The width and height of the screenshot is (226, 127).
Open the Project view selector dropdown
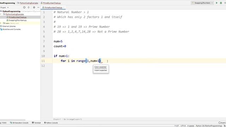click(5, 7)
